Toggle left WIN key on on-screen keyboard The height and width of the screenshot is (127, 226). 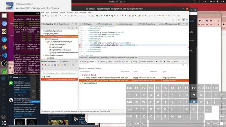(x=137, y=123)
